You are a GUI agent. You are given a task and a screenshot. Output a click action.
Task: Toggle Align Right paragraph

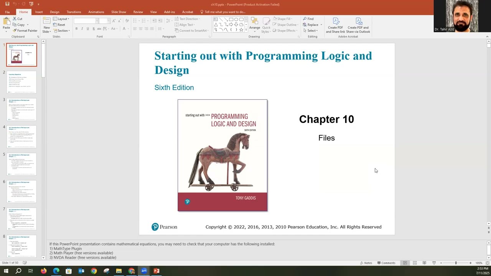tap(146, 29)
